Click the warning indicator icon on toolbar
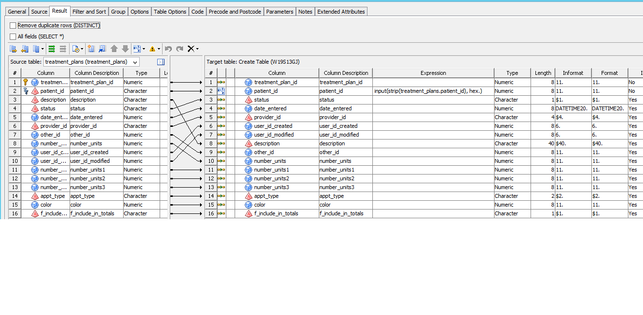The height and width of the screenshot is (315, 643). pos(152,49)
